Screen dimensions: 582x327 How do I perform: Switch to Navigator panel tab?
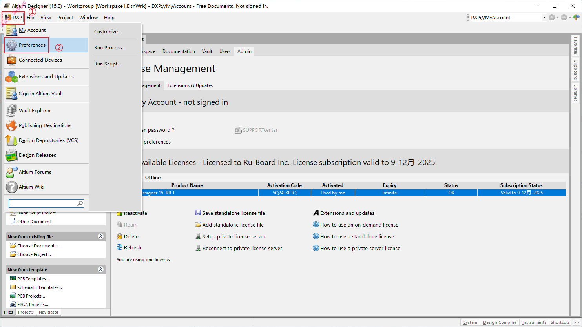coord(49,312)
